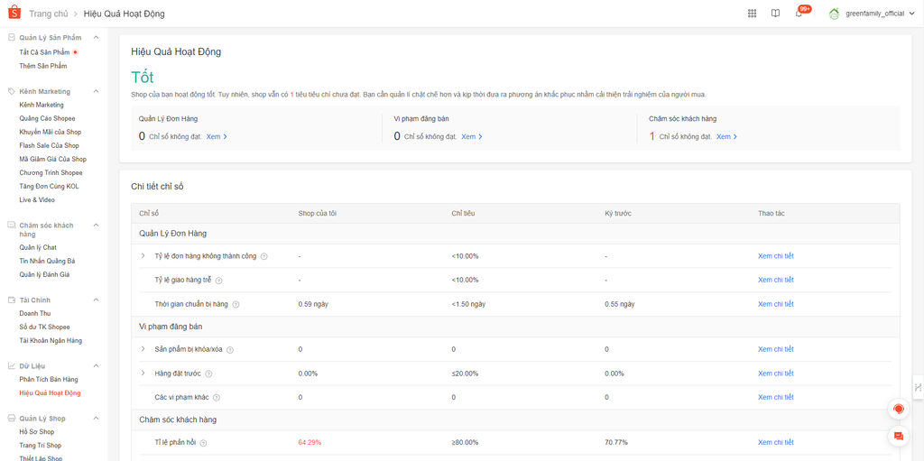This screenshot has height=461, width=924.
Task: Open Tăng Đơn Cùng KOL menu item
Action: pyautogui.click(x=49, y=186)
